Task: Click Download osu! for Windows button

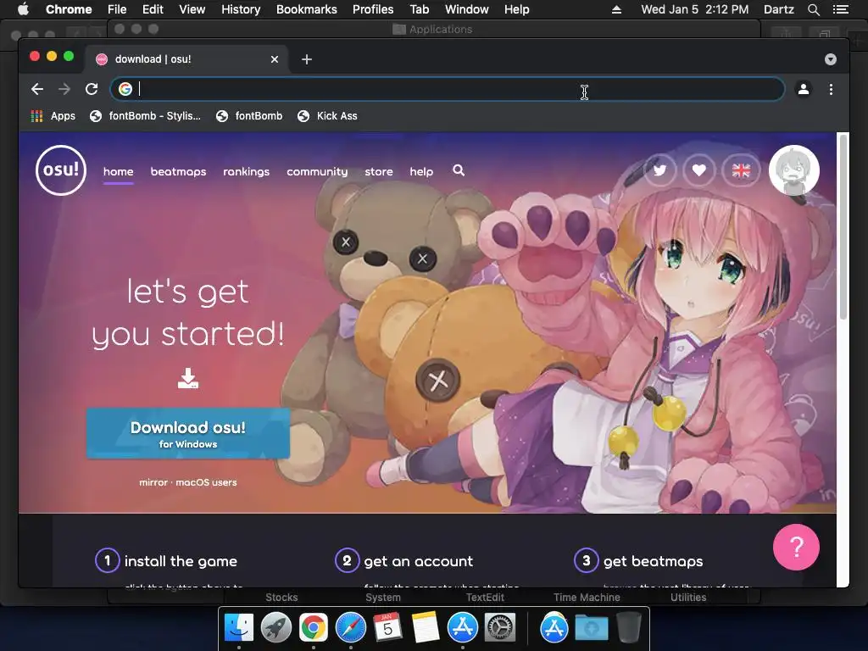Action: click(188, 433)
